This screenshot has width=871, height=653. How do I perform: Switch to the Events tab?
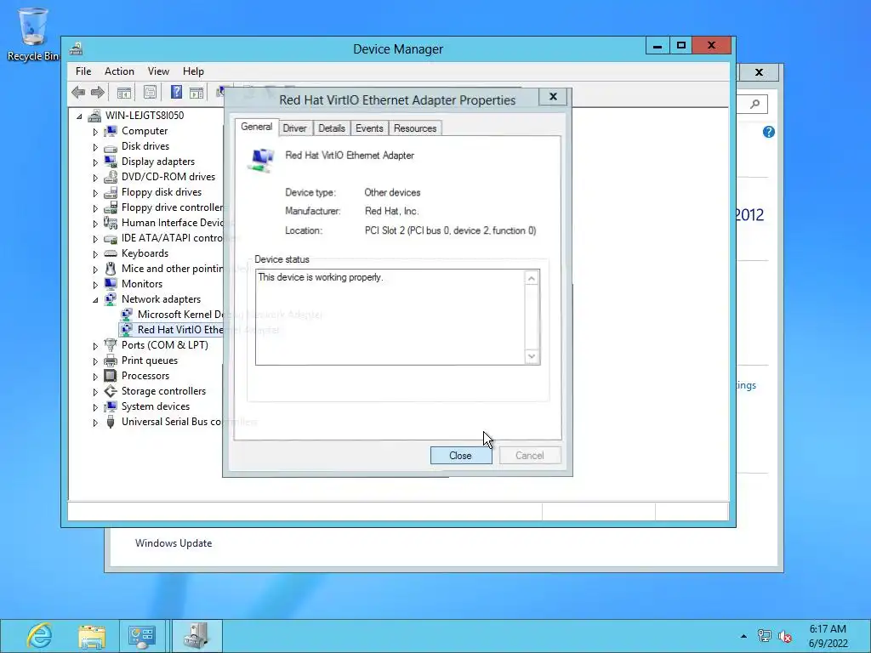point(369,128)
